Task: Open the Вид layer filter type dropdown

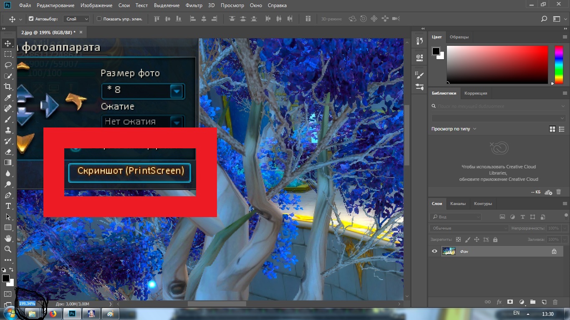Action: coord(455,217)
